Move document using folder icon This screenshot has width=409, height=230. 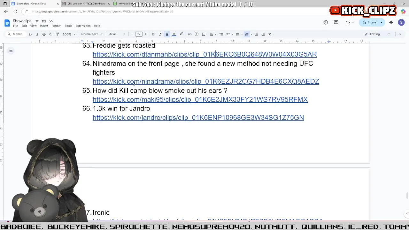point(44,21)
